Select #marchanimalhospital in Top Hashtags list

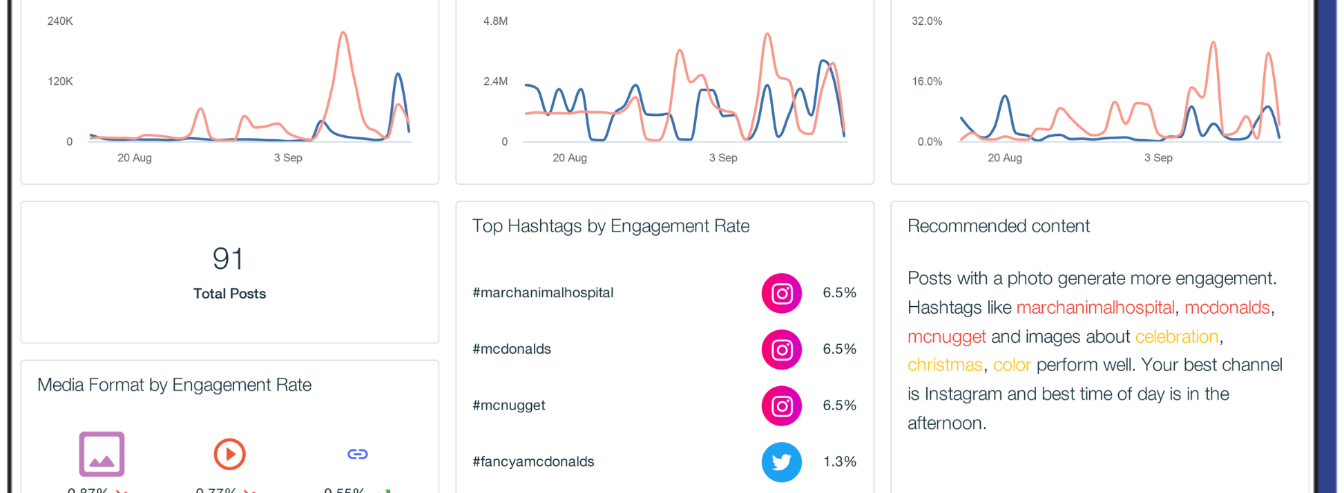point(543,293)
